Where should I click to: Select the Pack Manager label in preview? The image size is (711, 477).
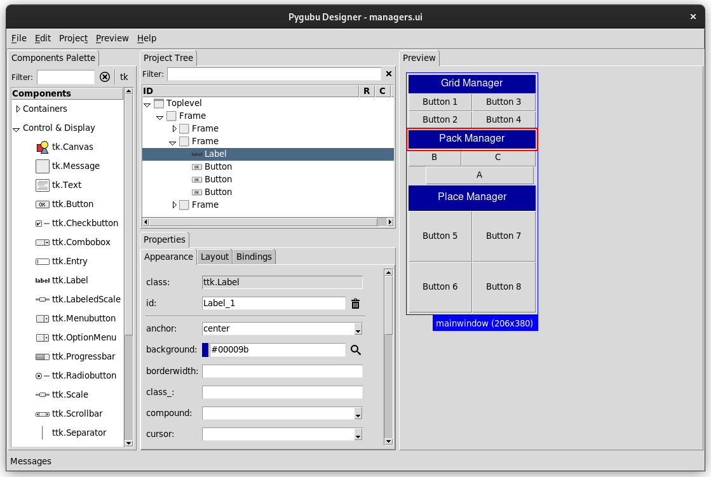pos(471,138)
